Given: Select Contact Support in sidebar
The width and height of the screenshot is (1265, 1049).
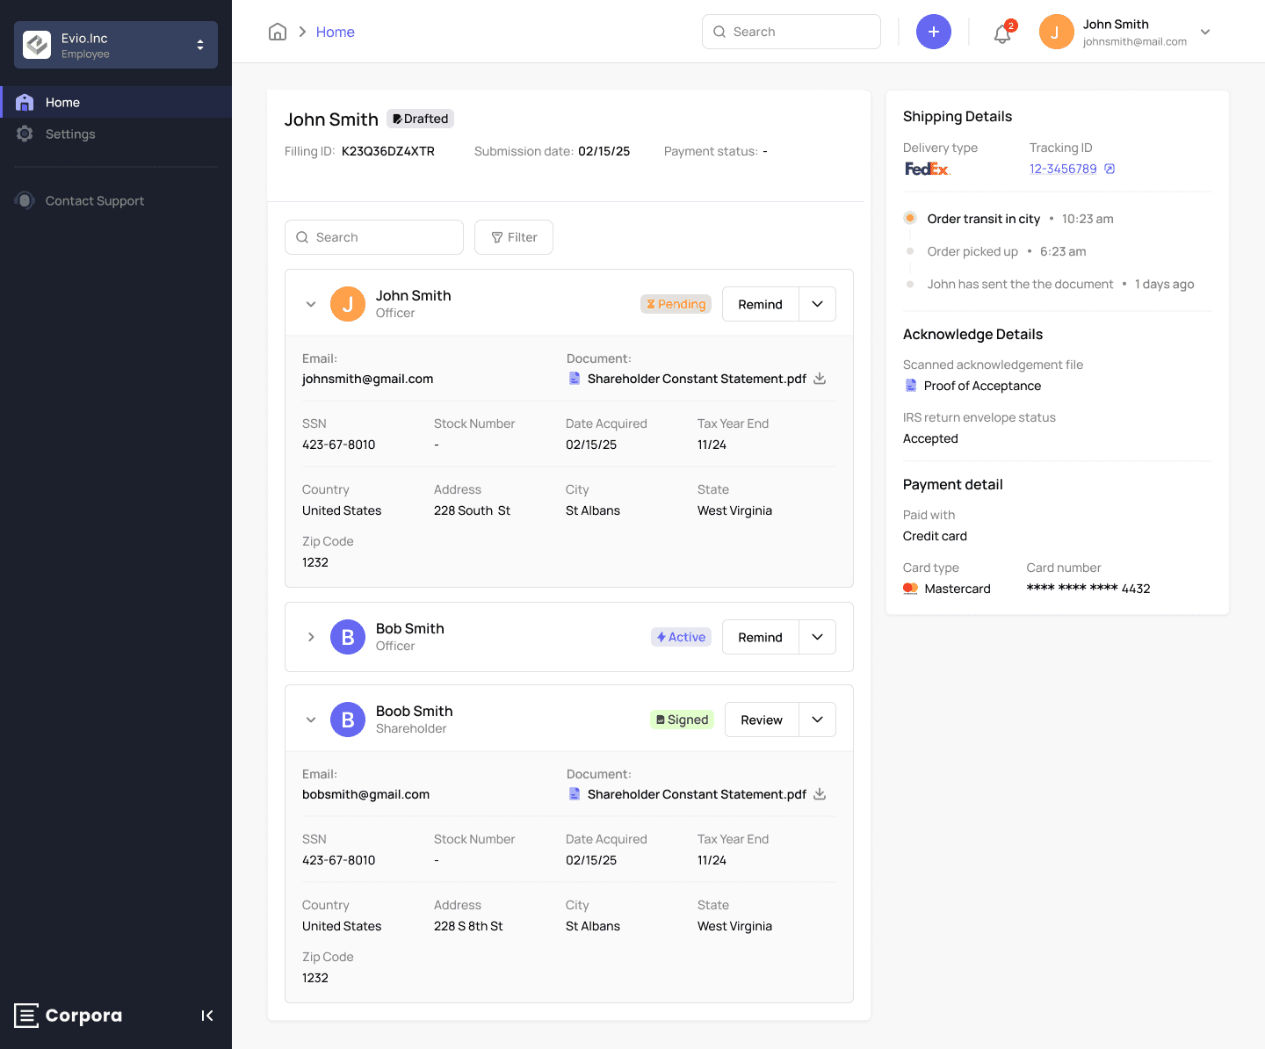Looking at the screenshot, I should (x=94, y=200).
